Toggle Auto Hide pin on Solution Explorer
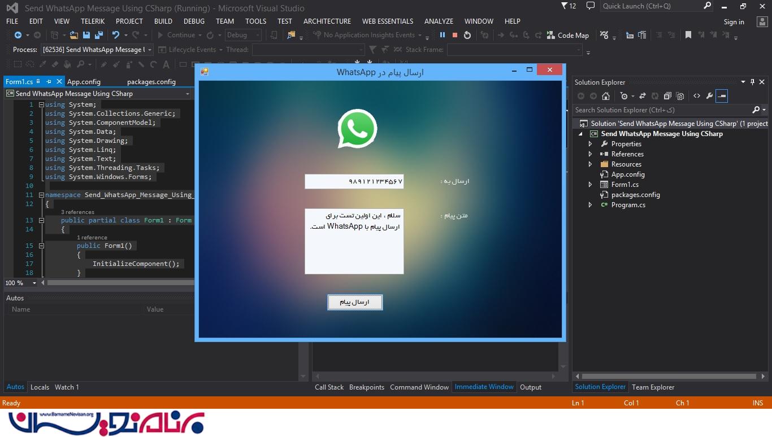 pyautogui.click(x=752, y=82)
